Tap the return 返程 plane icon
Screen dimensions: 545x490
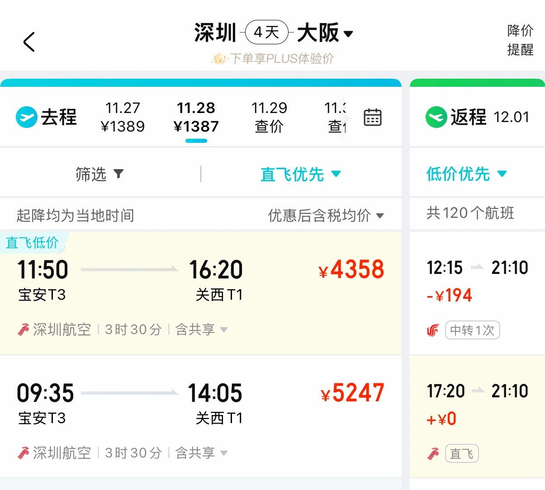(436, 117)
